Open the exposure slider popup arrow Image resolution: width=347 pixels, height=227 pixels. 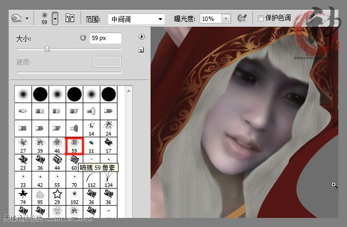[226, 19]
